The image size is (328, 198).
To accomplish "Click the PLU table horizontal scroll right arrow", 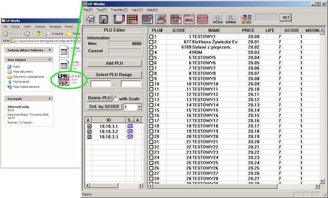I will click(318, 186).
